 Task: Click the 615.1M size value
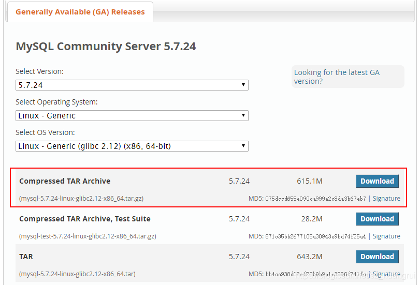(x=309, y=181)
